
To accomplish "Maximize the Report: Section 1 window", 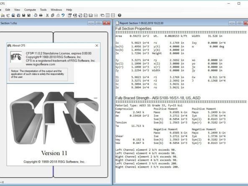I will [x=240, y=23].
